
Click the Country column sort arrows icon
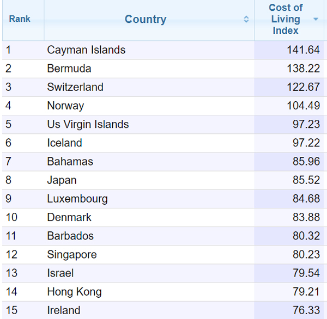click(x=246, y=20)
